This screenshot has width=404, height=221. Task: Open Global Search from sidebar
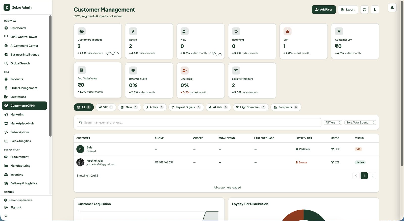point(24,63)
